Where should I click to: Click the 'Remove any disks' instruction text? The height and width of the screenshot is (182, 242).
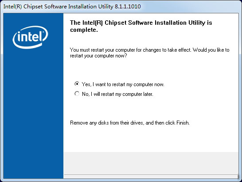[130, 123]
